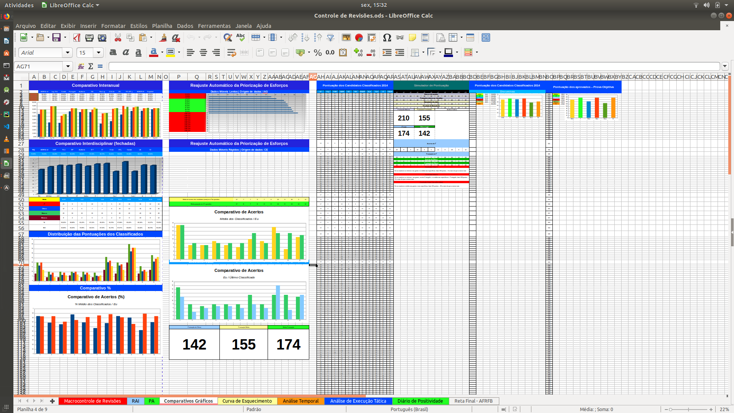
Task: Click zoom percentage 22% in status bar
Action: coord(724,409)
